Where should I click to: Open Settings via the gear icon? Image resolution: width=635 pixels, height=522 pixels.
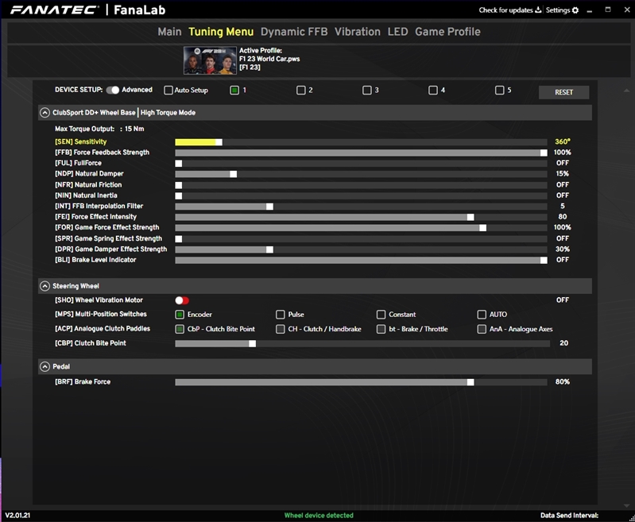point(575,10)
